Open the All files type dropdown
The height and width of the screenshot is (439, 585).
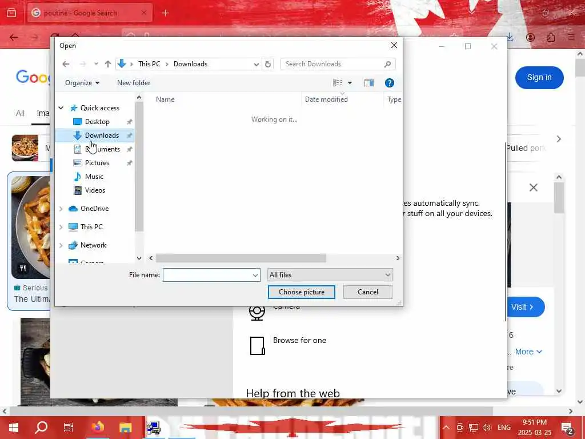coord(330,275)
